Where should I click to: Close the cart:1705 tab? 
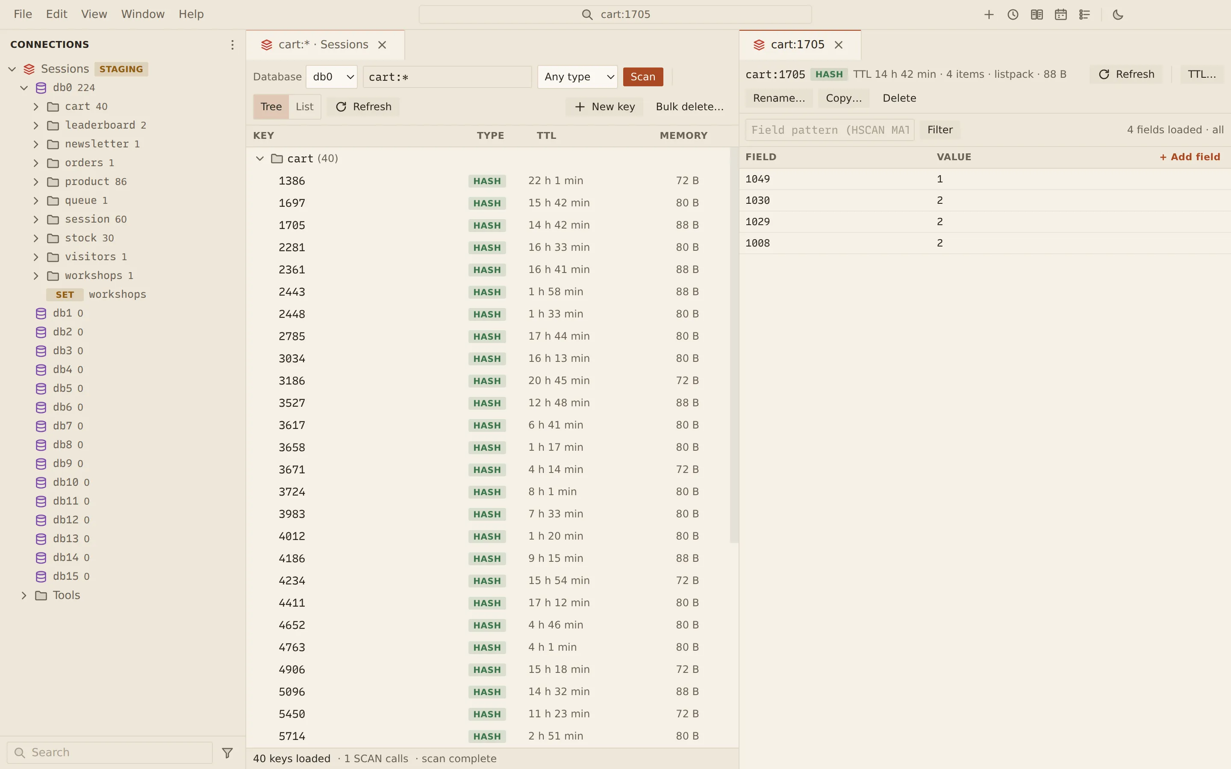pos(838,45)
